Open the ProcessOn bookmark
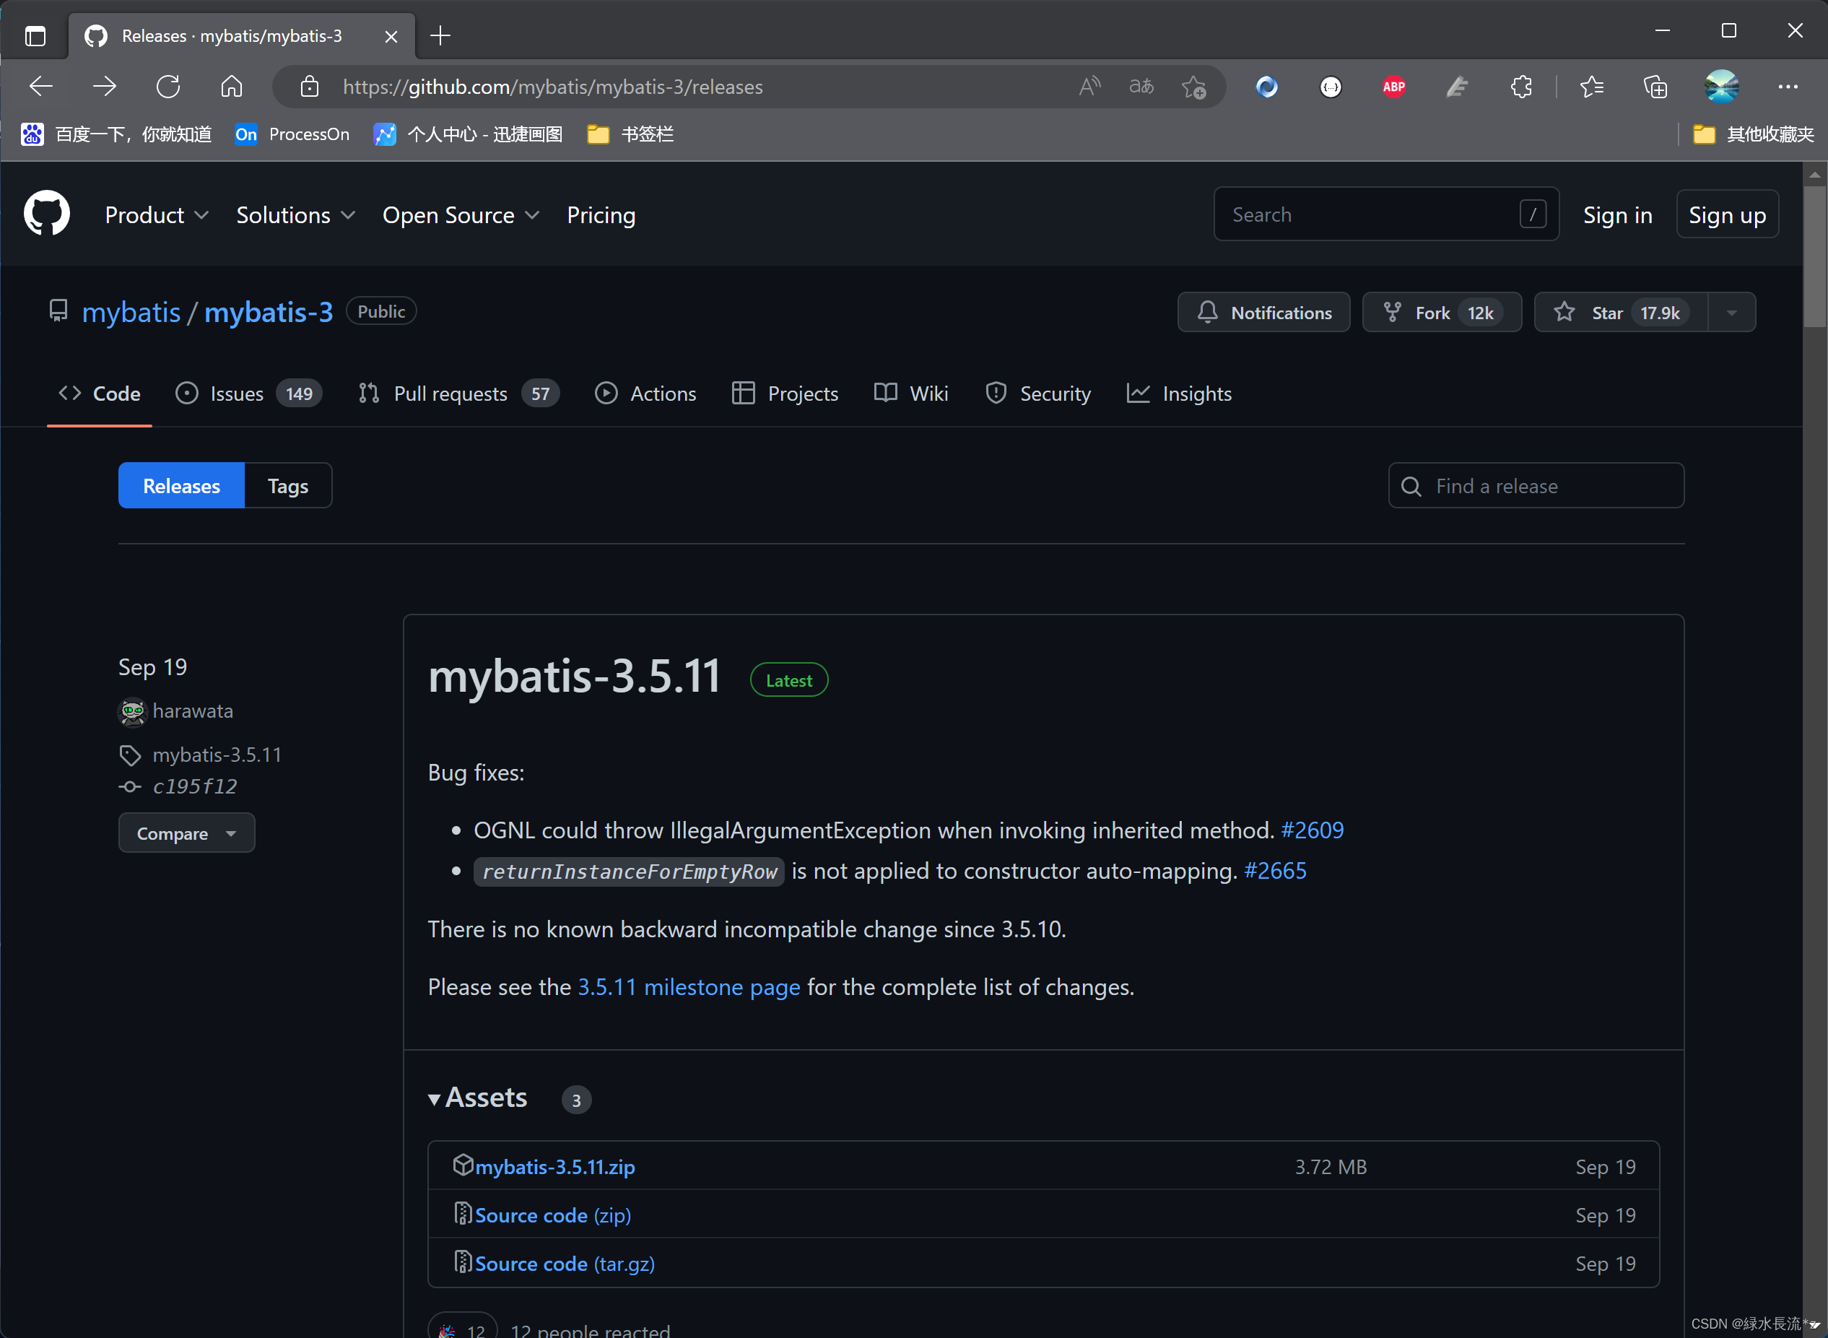This screenshot has width=1828, height=1338. pos(292,134)
